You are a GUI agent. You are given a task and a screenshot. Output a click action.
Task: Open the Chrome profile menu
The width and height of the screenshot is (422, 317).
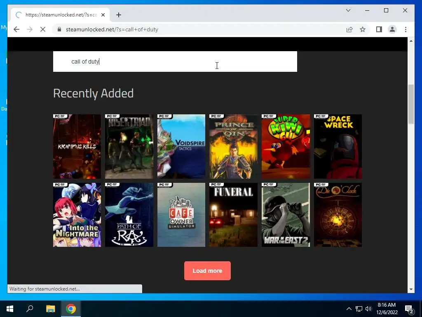pyautogui.click(x=392, y=29)
